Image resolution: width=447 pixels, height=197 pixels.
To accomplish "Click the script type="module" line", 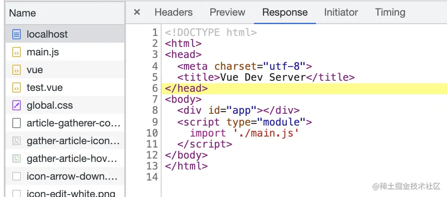I will coord(244,122).
